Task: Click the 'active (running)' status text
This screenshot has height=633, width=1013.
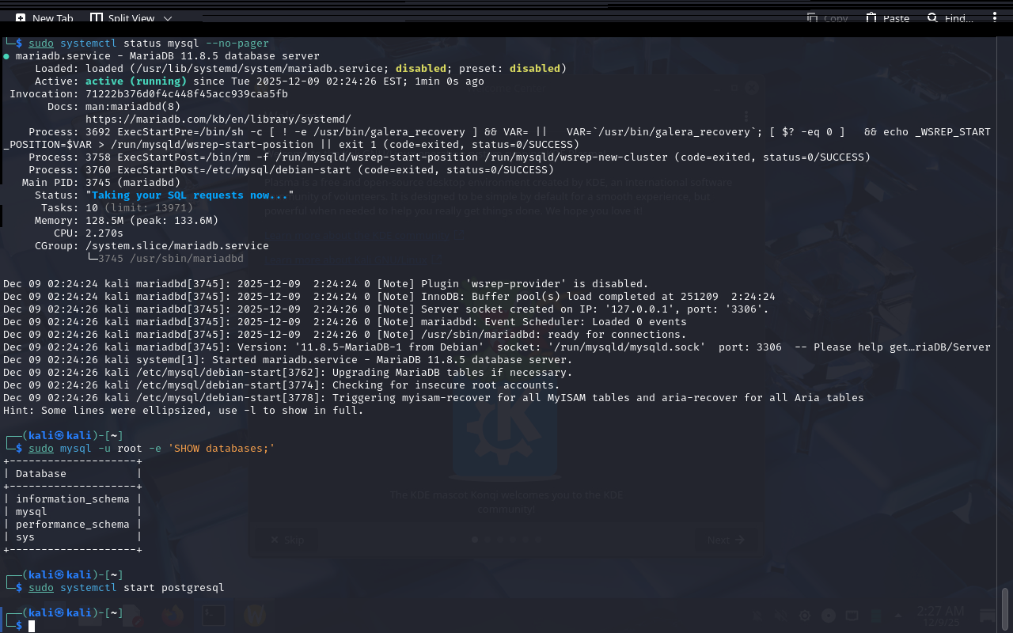Action: click(135, 81)
